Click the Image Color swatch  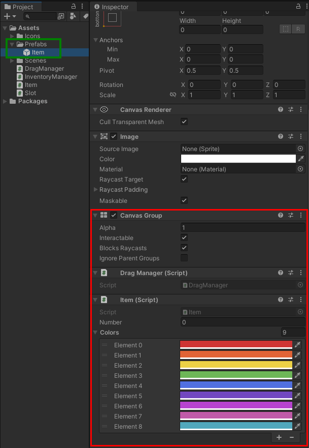(238, 159)
